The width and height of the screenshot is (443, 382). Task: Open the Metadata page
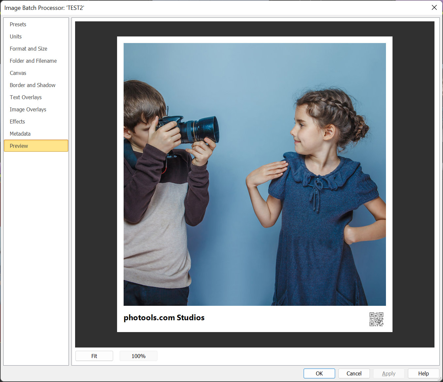pos(20,134)
